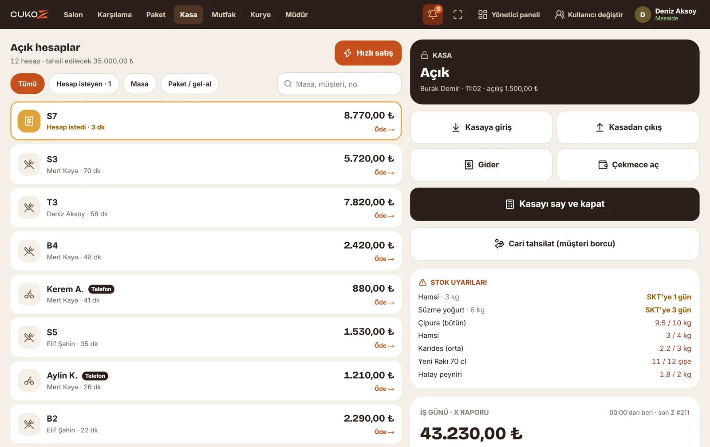The height and width of the screenshot is (447, 710).
Task: Click the receipt icon on the S7 row
Action: point(29,121)
